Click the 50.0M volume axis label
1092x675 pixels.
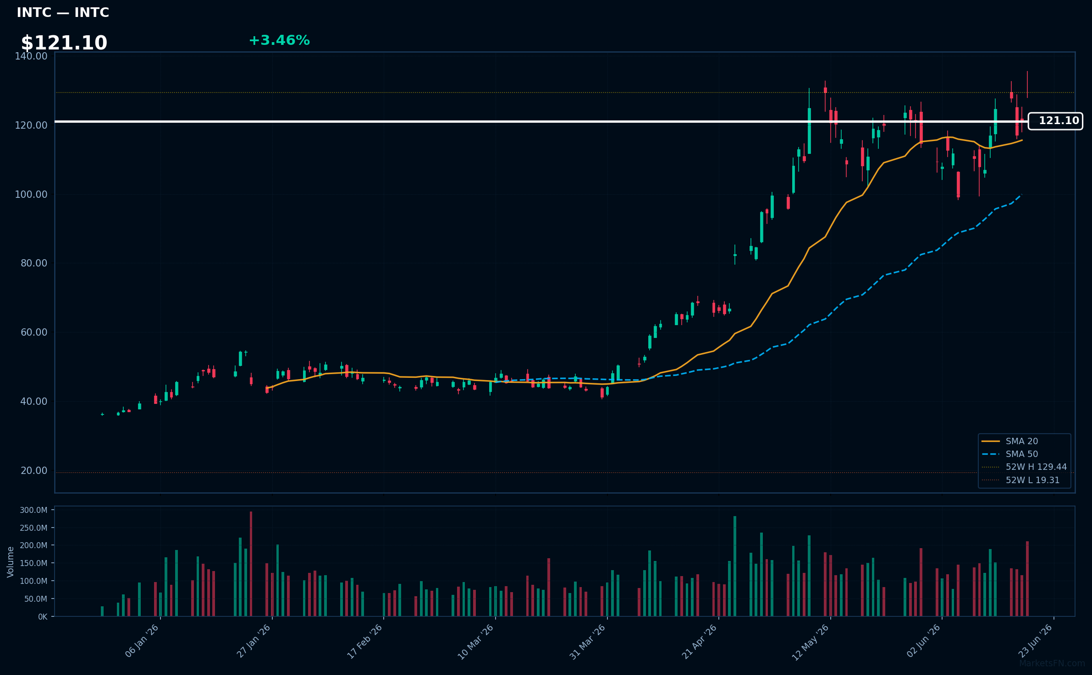(36, 599)
